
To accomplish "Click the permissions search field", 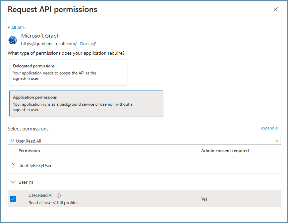I will coord(144,141).
